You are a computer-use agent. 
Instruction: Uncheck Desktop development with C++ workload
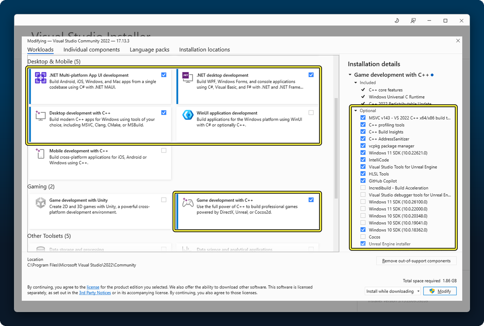pos(164,113)
